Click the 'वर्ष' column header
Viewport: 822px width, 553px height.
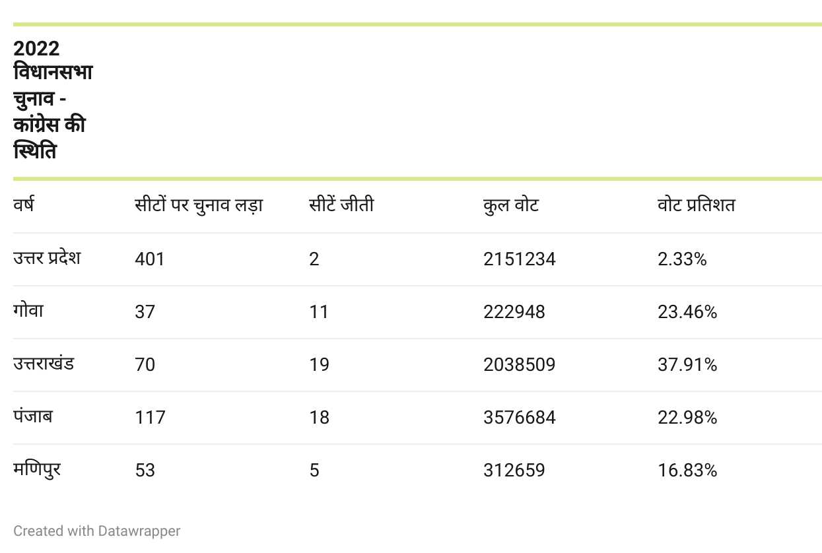pyautogui.click(x=23, y=205)
